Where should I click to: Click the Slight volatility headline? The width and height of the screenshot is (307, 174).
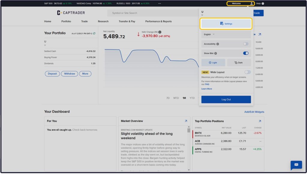click(x=147, y=136)
